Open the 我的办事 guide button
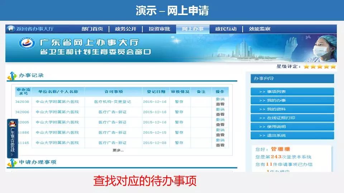 click(292, 100)
